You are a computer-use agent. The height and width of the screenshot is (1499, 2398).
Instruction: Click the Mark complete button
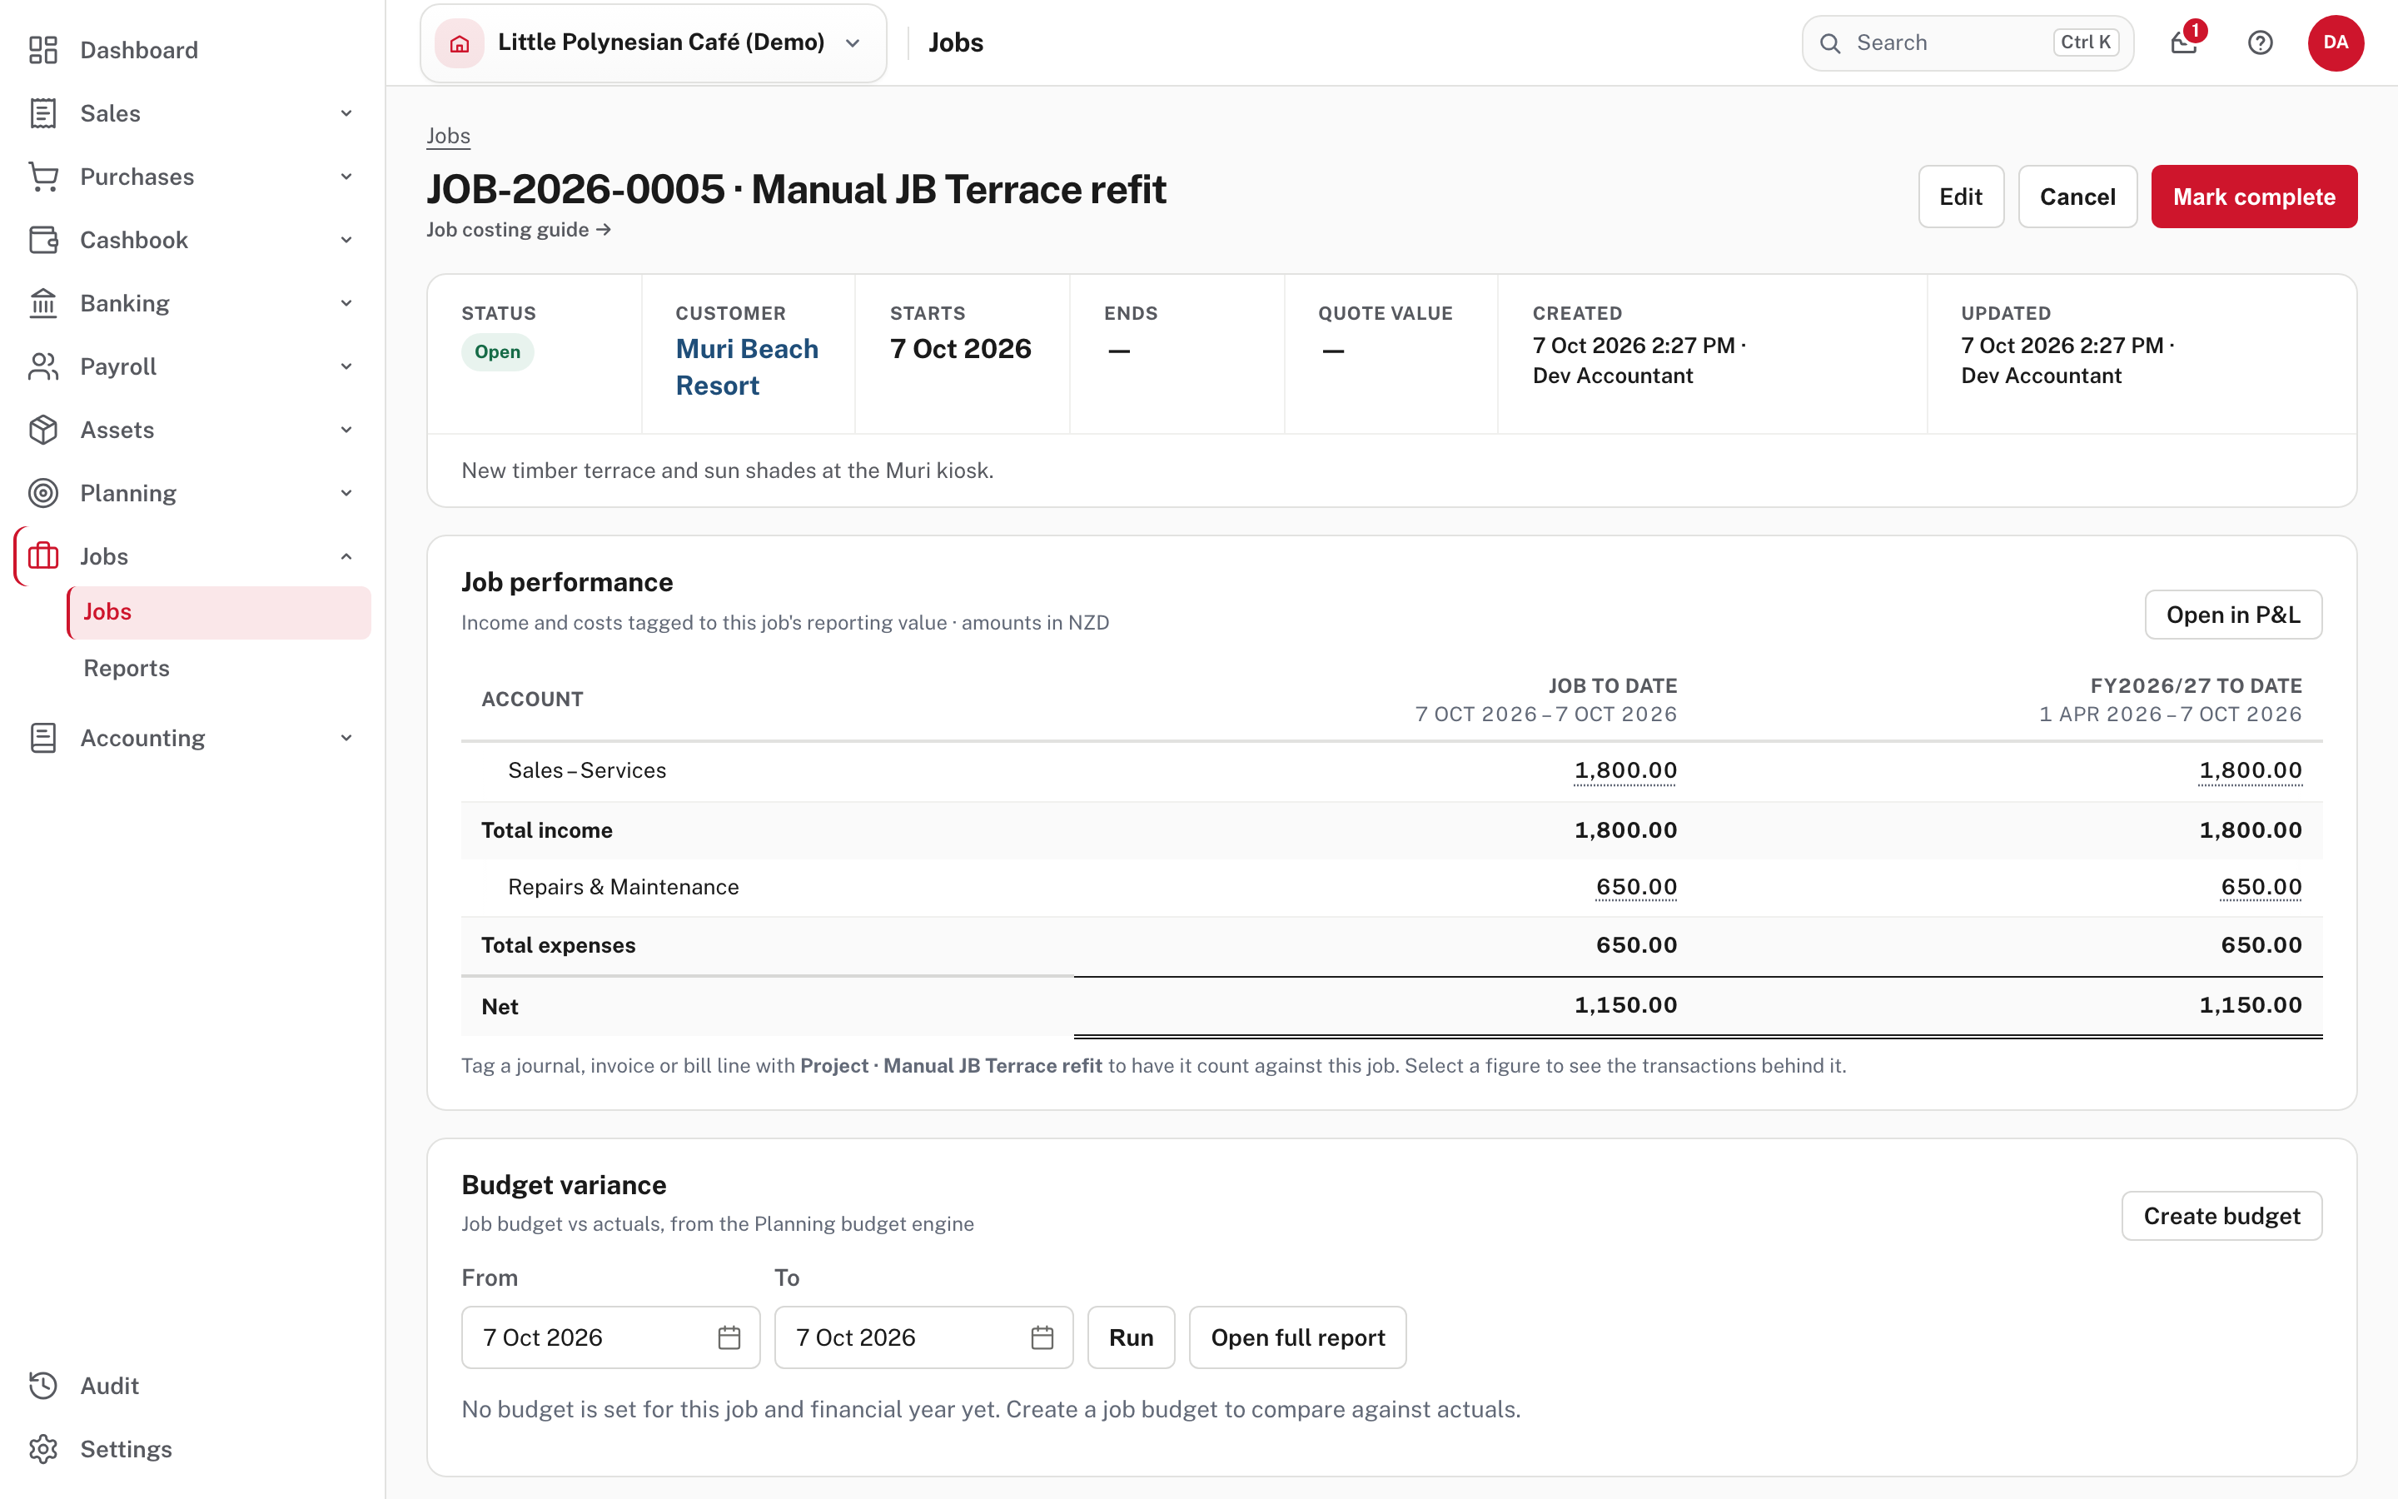point(2253,197)
